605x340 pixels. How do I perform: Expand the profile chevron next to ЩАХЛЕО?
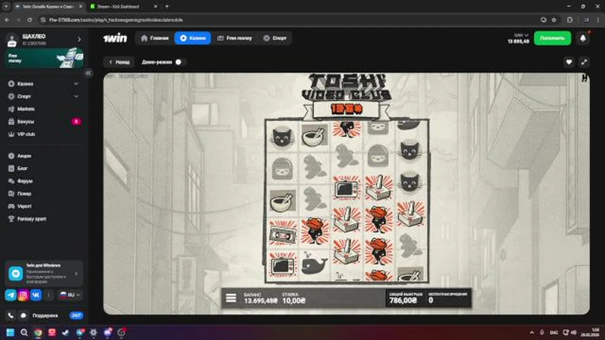tap(79, 39)
